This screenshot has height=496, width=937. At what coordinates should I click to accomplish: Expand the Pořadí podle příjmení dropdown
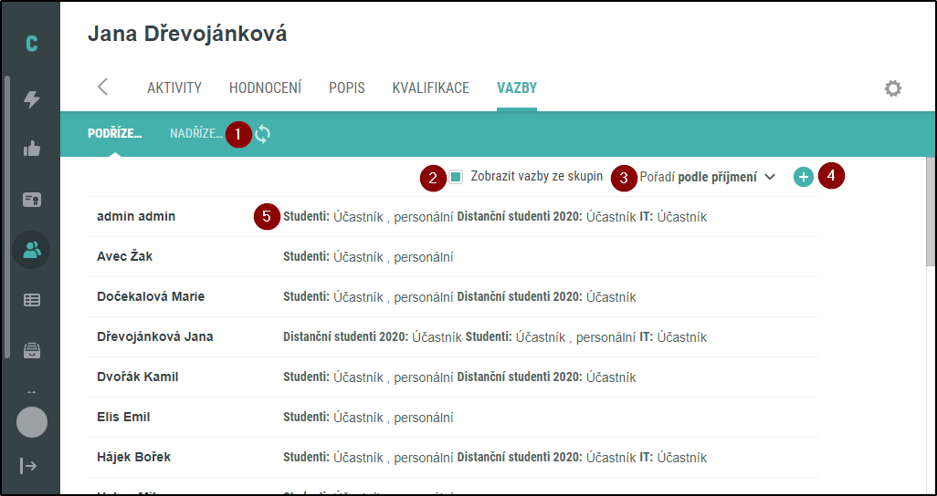[708, 177]
